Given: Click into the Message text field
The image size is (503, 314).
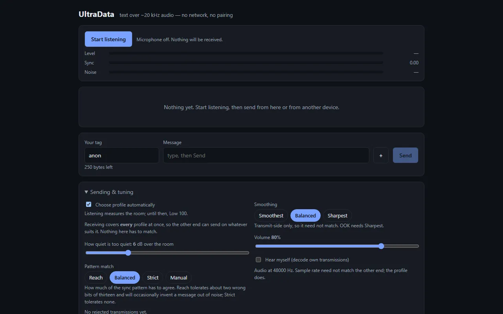Looking at the screenshot, I should [266, 155].
